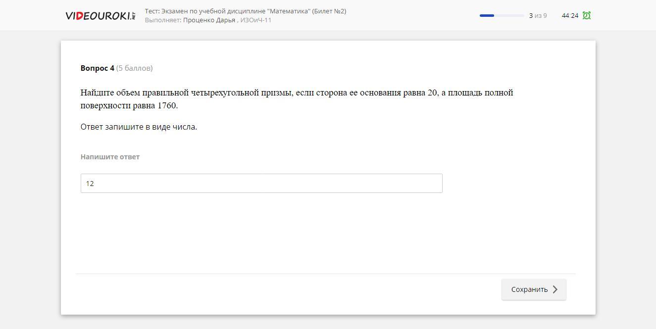Click the "Вопрос 4" heading
The height and width of the screenshot is (329, 656).
point(98,68)
